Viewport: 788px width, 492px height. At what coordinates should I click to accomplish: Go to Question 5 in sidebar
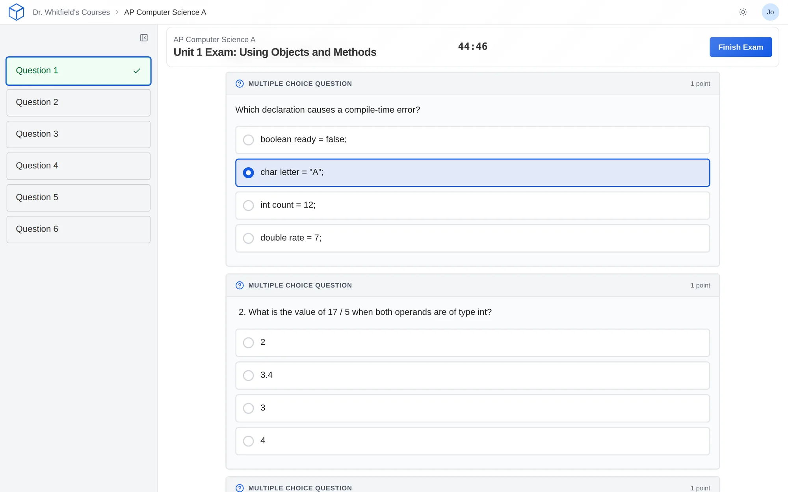pyautogui.click(x=78, y=198)
